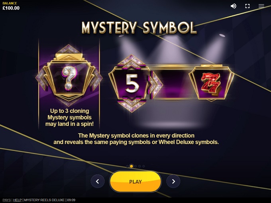Click the £100.00 balance display
The height and width of the screenshot is (203, 271).
11,8
